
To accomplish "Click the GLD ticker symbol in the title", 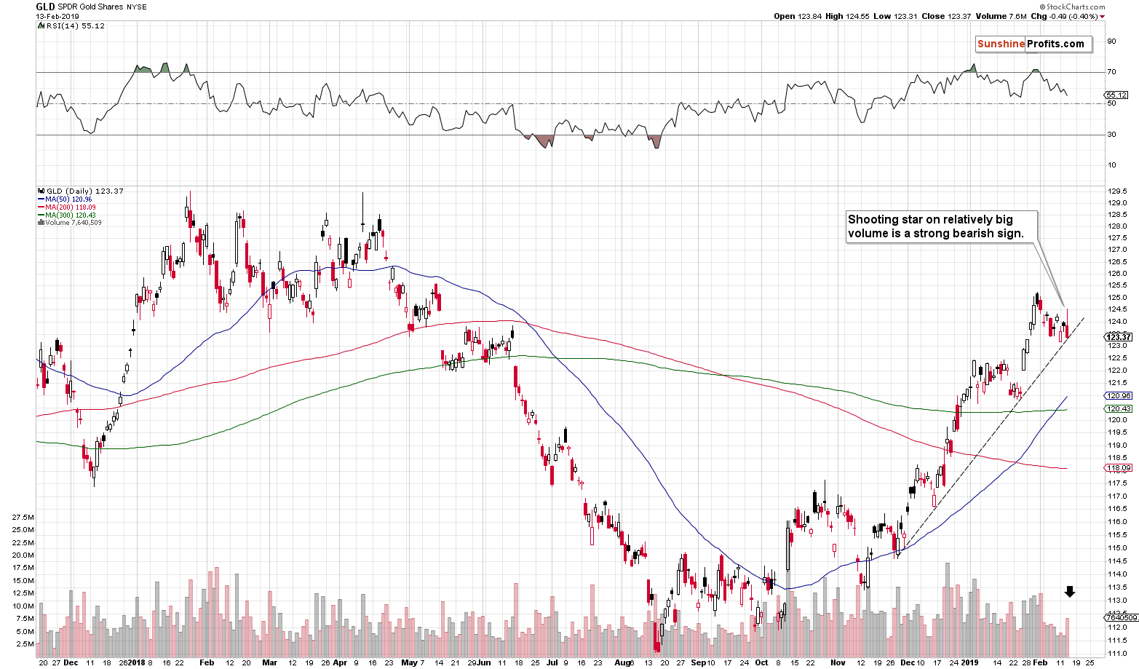I will (x=44, y=7).
